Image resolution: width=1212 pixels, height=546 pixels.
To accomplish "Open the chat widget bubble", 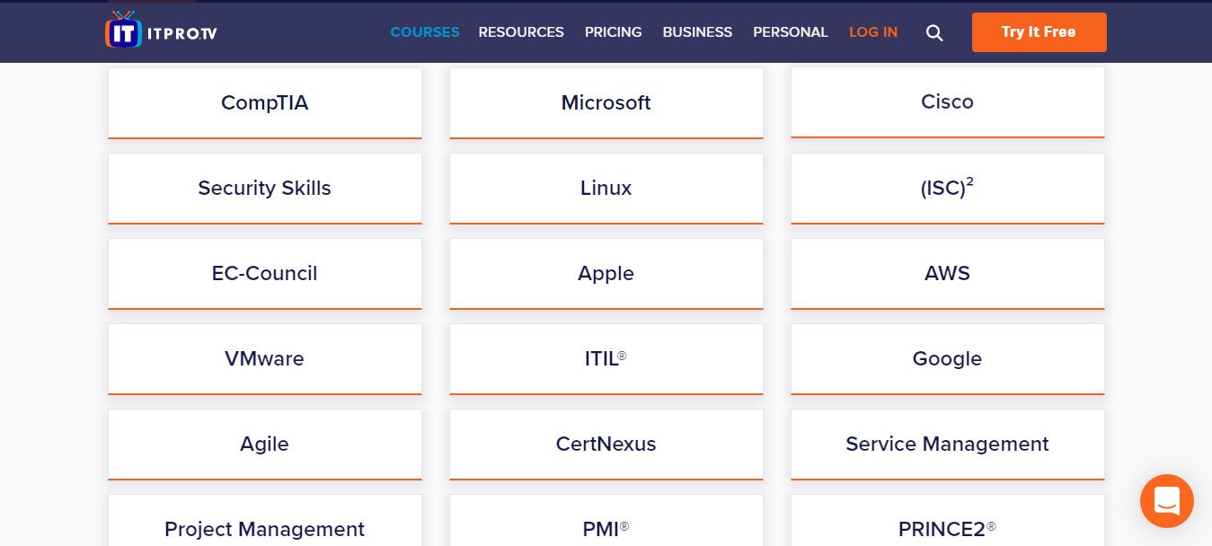I will point(1166,500).
